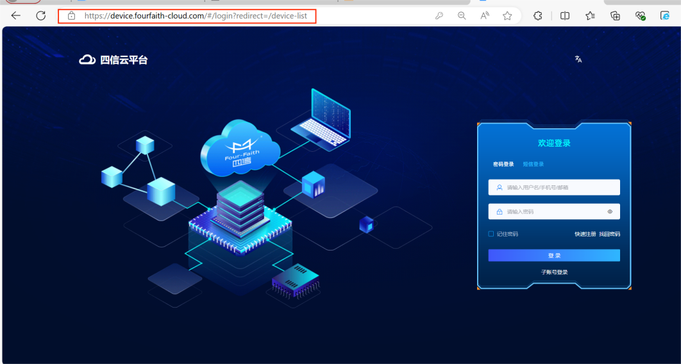Screen dimensions: 681x364
Task: Show password with the eye icon
Action: click(610, 211)
